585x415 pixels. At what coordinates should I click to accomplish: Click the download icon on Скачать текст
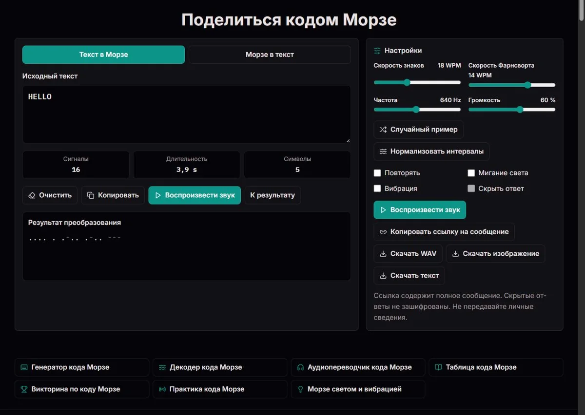383,276
